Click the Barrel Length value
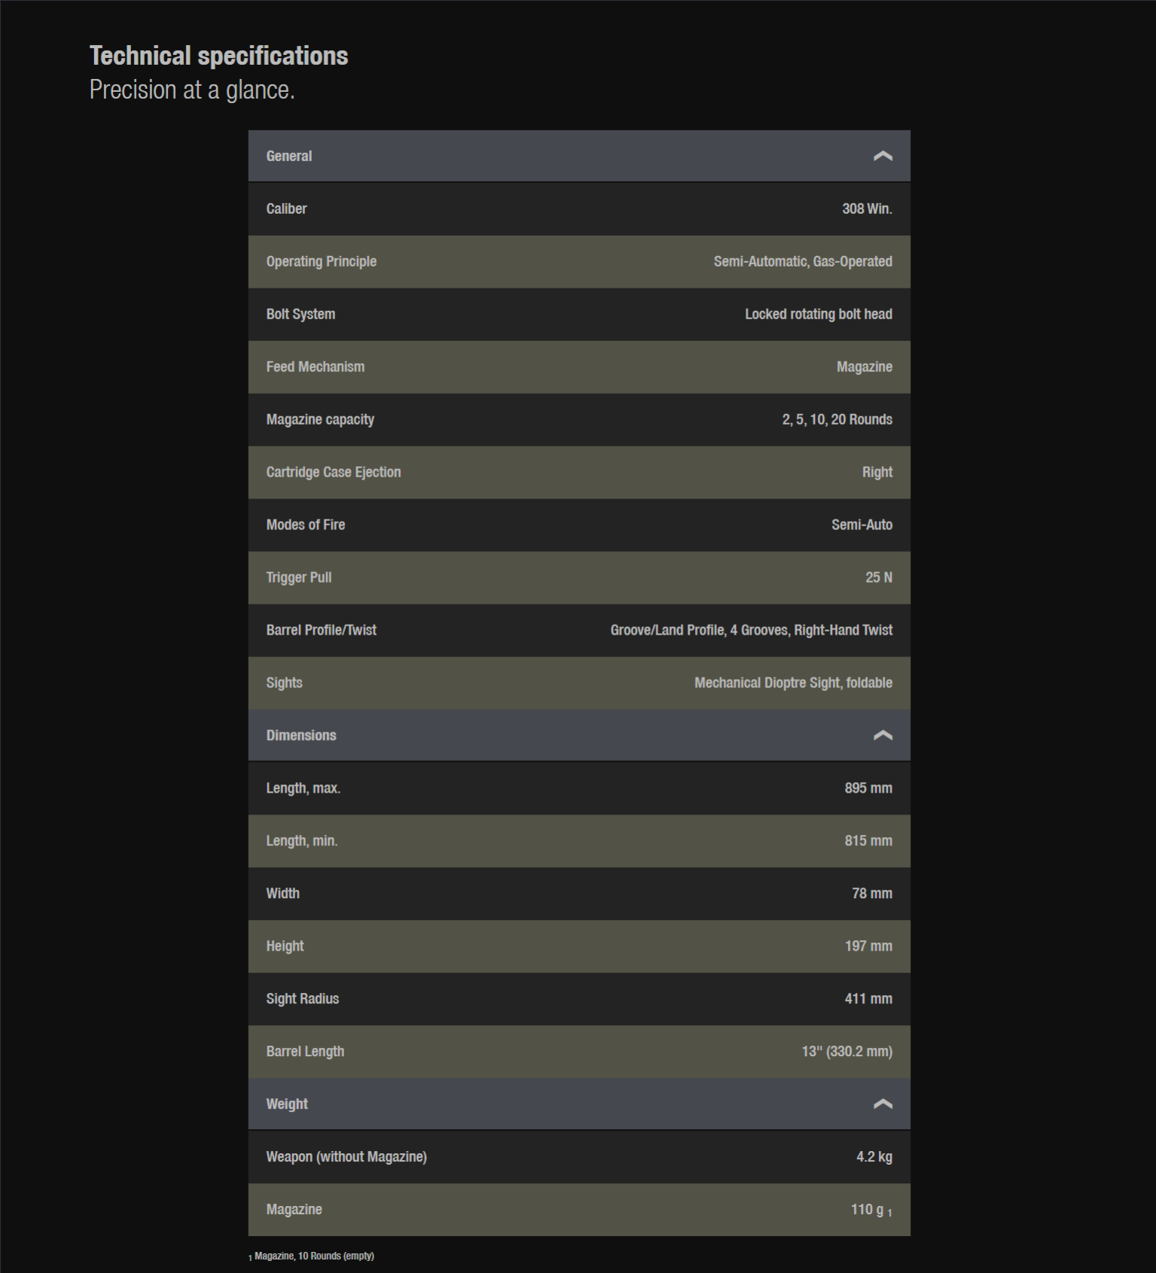 846,1052
